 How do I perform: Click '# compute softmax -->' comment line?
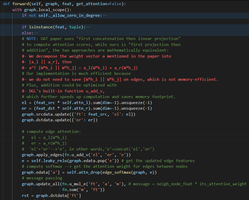105,166
